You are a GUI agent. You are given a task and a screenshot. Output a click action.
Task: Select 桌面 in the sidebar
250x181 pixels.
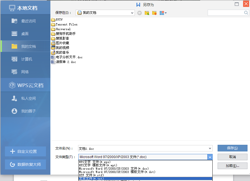25,34
